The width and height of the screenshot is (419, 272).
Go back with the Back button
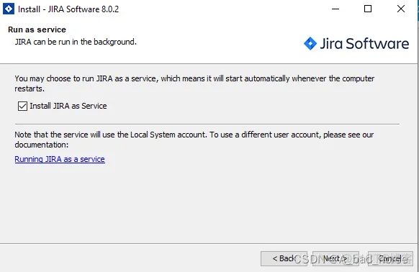point(284,258)
